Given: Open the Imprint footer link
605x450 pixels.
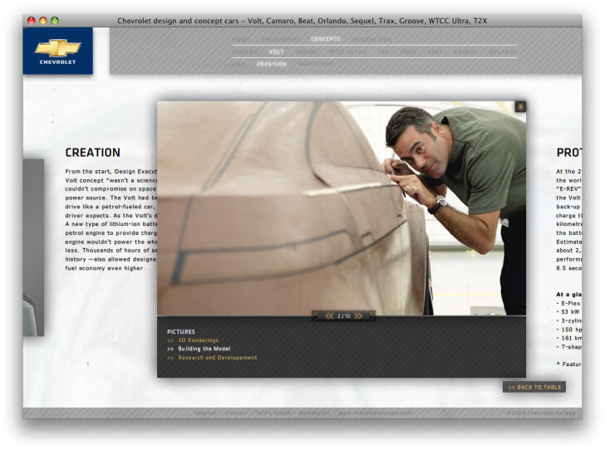Looking at the screenshot, I should [205, 413].
